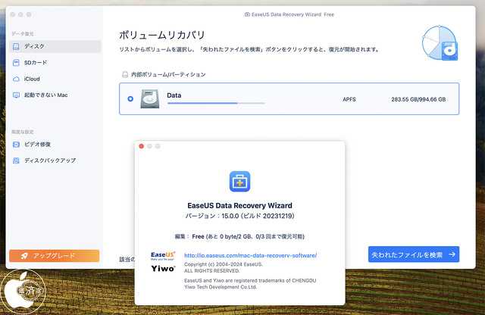This screenshot has width=485, height=315.
Task: Click the Data volume usage bar
Action: point(216,103)
